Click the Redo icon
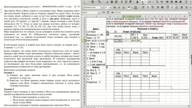This screenshot has height=108, width=192. point(149,2)
